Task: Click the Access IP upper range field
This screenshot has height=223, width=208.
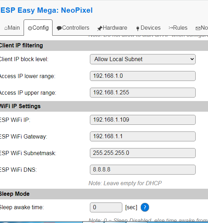Action: click(x=143, y=93)
